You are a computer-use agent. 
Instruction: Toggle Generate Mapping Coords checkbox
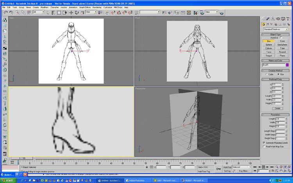[264, 143]
